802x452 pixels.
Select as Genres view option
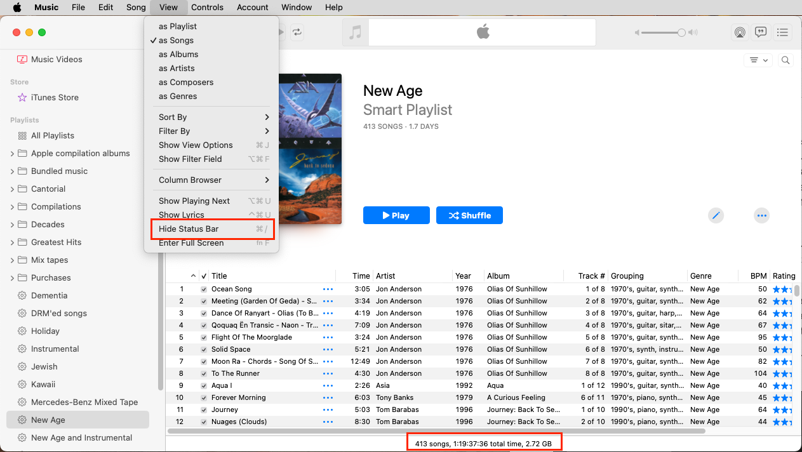coord(211,96)
